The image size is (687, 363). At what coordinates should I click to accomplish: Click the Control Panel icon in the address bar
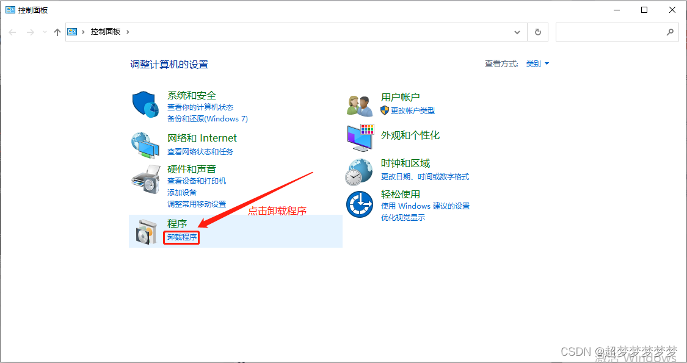coord(72,31)
